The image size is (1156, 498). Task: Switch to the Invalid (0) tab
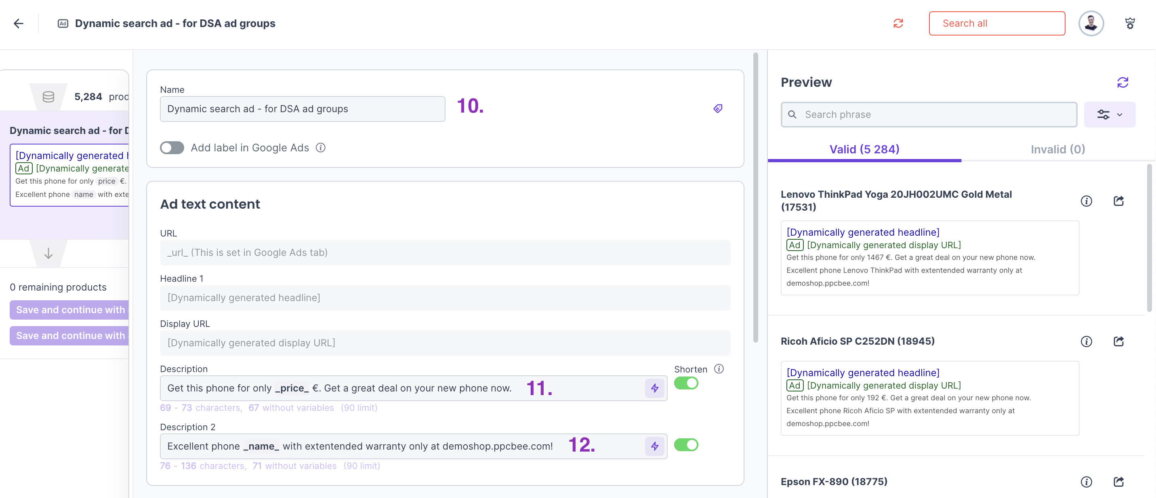tap(1057, 149)
